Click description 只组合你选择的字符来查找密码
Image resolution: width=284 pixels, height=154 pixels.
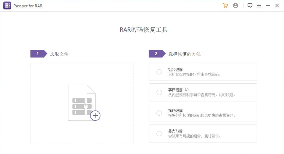[x=195, y=74]
